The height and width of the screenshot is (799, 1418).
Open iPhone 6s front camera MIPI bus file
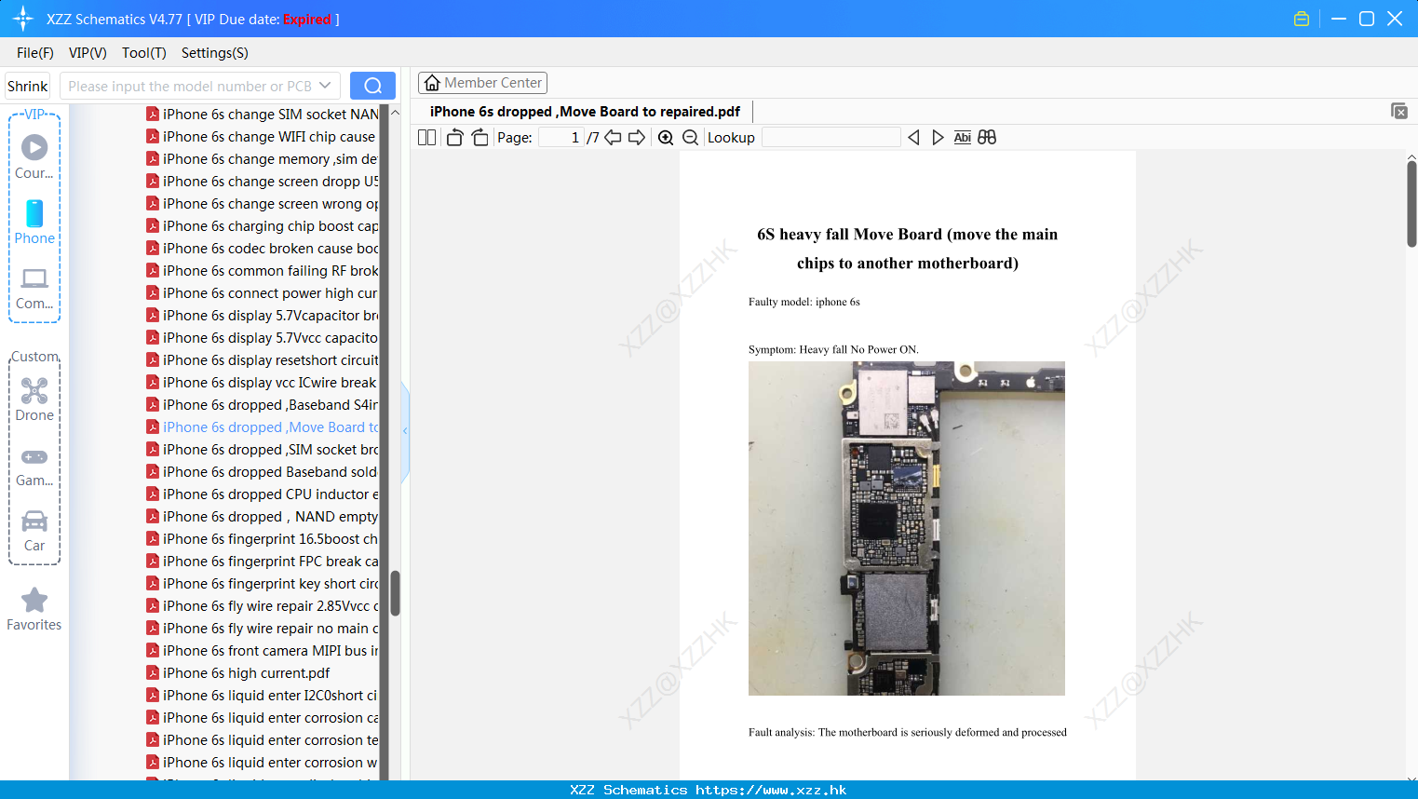point(262,651)
